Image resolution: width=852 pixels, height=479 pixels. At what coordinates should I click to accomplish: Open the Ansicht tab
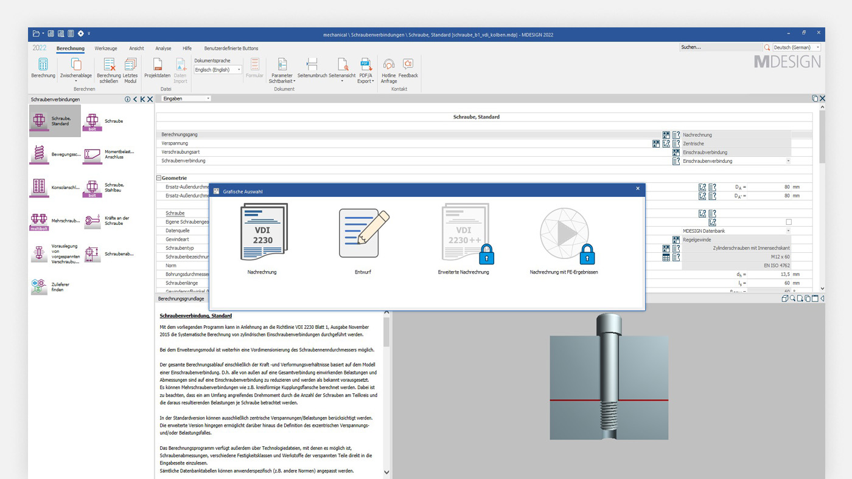pos(136,48)
